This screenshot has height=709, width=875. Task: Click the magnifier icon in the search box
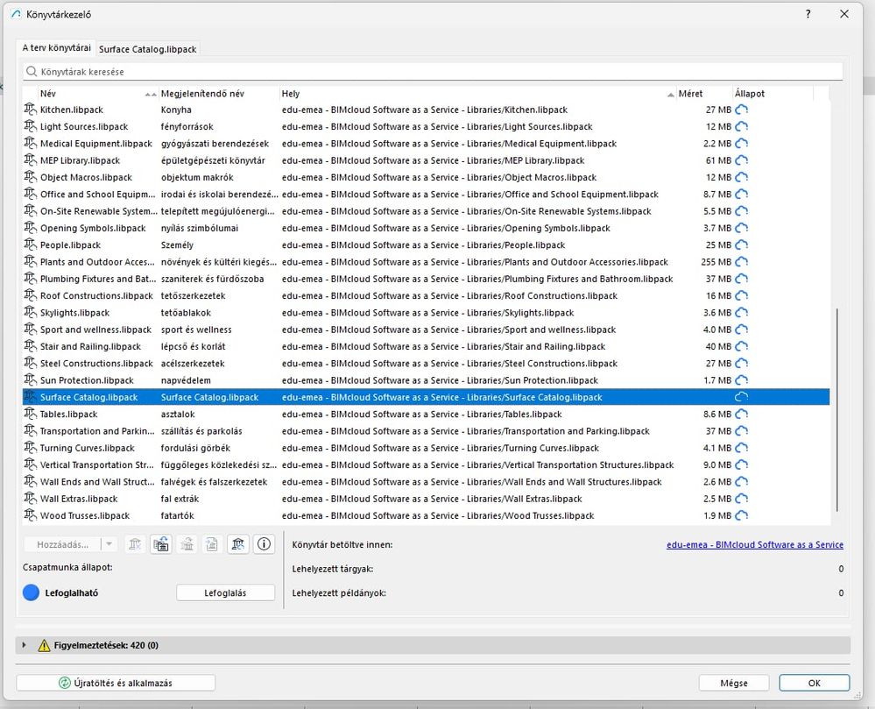point(32,72)
